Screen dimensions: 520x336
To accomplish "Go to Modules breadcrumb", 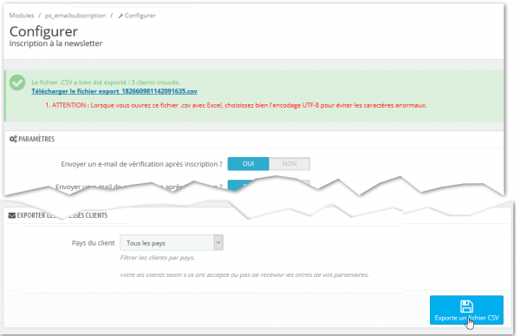I will coord(22,16).
